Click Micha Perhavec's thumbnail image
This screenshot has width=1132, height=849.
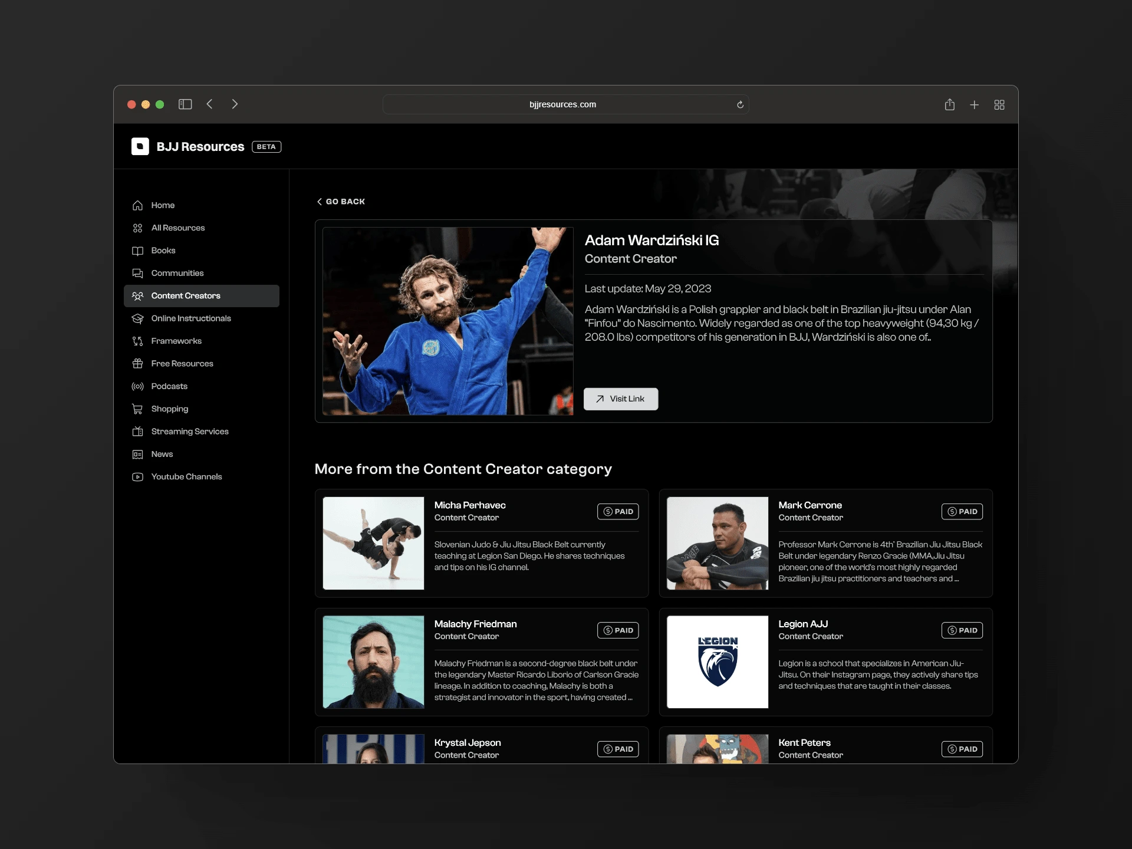pyautogui.click(x=373, y=543)
